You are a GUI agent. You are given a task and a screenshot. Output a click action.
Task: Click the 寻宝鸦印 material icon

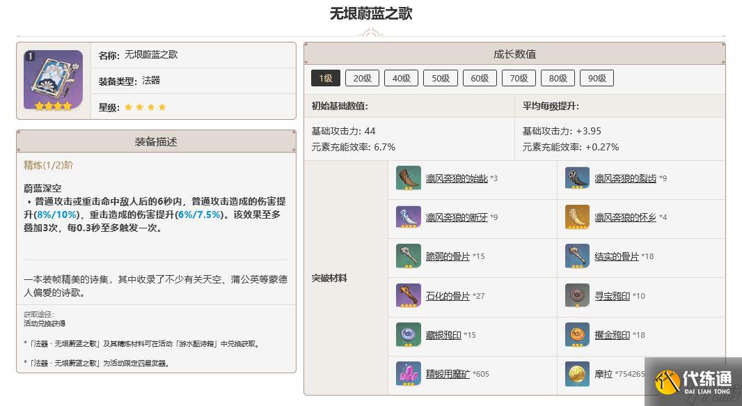point(577,296)
